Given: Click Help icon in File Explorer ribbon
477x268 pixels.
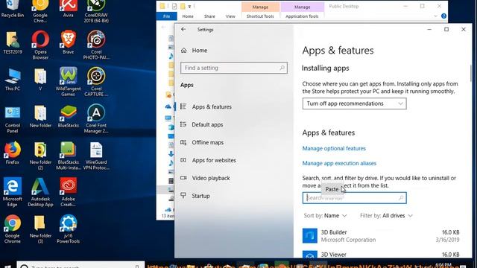Looking at the screenshot, I should 444,16.
